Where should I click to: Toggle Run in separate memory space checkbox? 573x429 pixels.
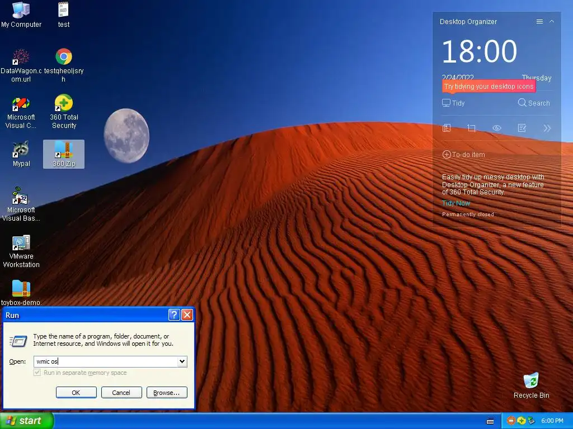pyautogui.click(x=37, y=373)
